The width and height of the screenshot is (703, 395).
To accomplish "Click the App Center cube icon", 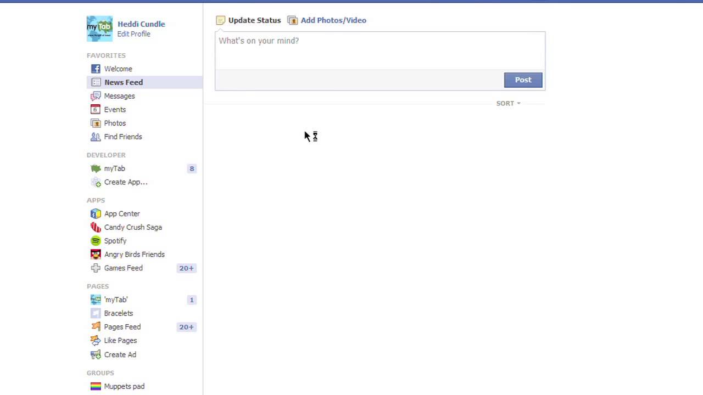I will tap(96, 213).
